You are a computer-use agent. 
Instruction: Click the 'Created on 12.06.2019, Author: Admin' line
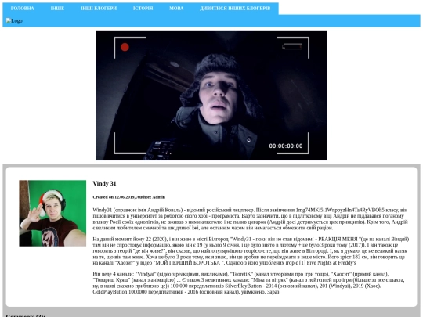click(x=129, y=197)
